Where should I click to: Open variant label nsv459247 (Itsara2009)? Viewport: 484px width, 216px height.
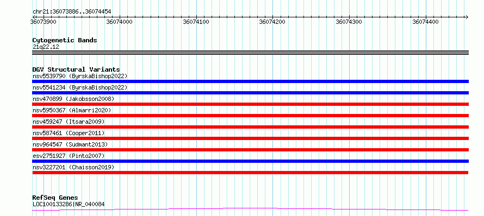(x=69, y=122)
